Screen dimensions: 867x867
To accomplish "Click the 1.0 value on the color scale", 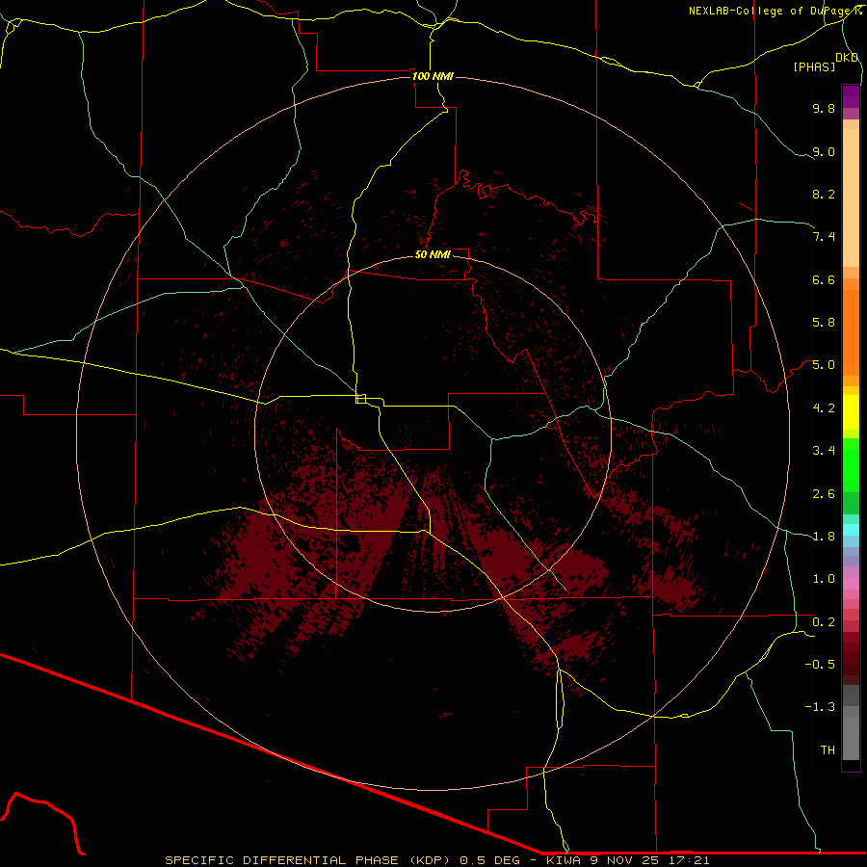I will click(824, 579).
